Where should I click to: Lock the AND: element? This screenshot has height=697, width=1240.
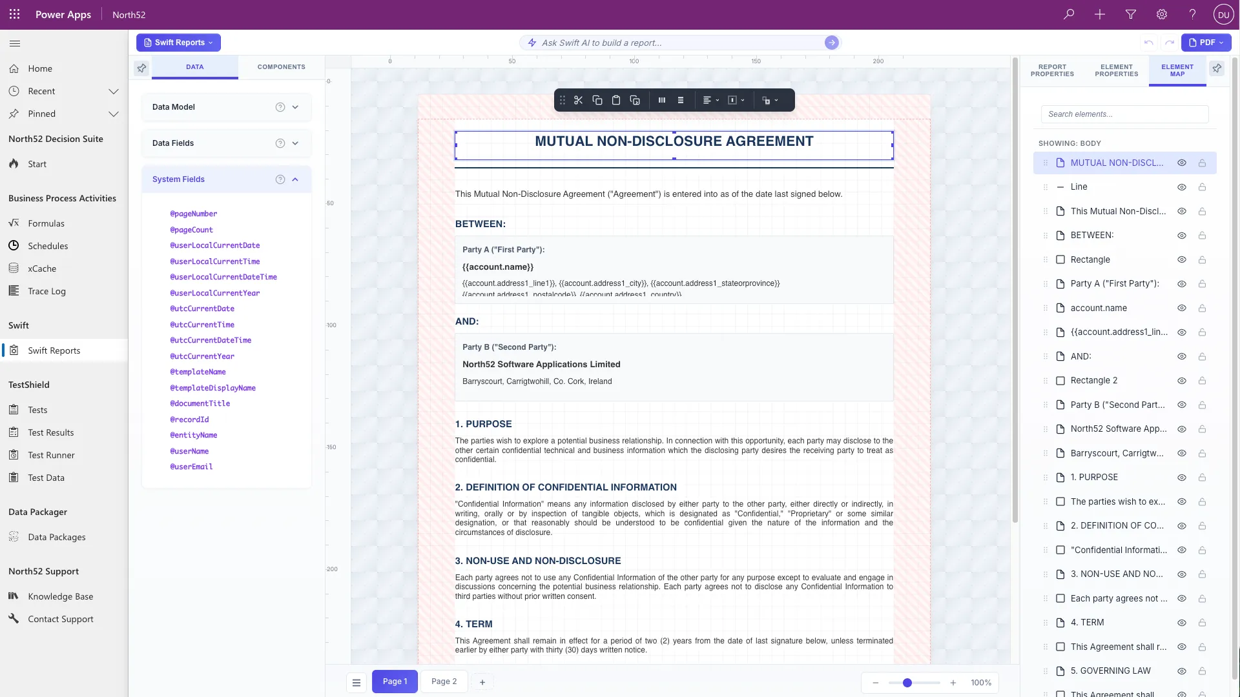click(x=1202, y=357)
